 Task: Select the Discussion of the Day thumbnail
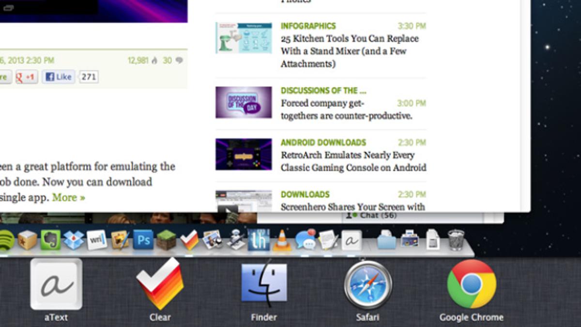pos(244,102)
